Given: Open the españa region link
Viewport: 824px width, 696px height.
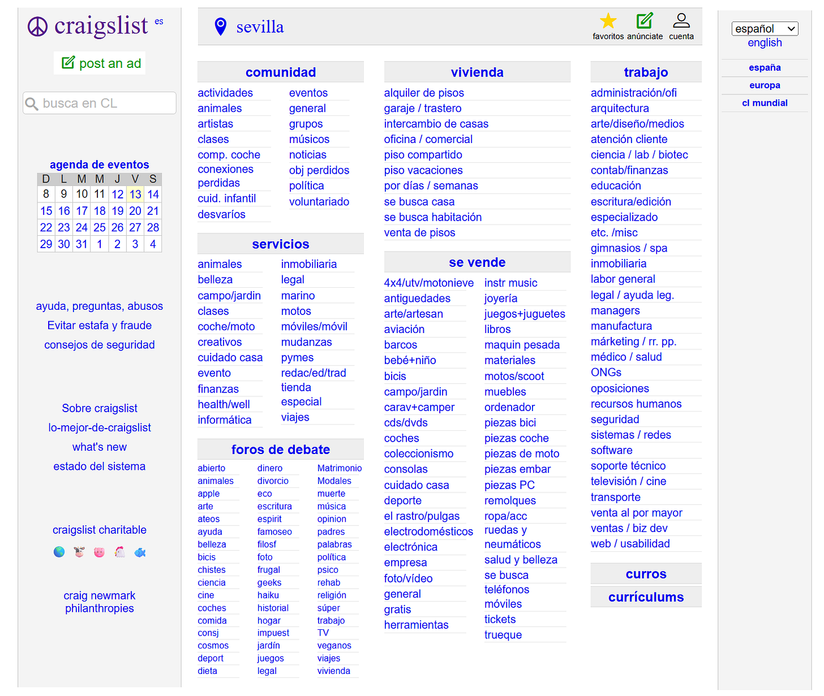Looking at the screenshot, I should click(765, 67).
